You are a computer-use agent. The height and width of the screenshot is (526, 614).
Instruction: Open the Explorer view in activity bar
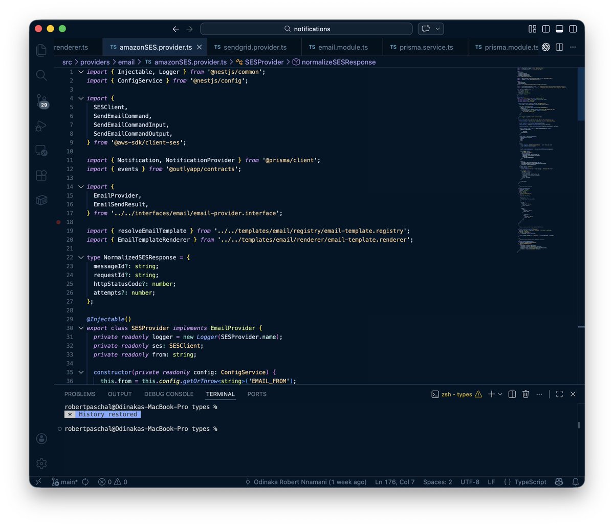[41, 50]
